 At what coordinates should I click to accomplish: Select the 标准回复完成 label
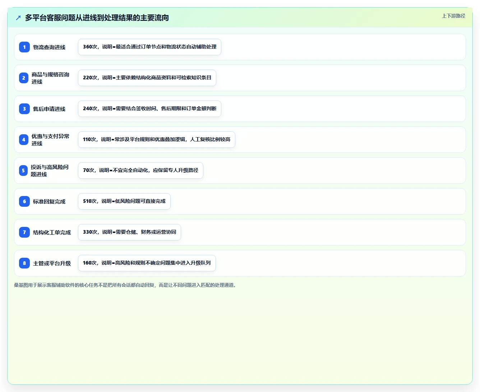[x=49, y=201]
